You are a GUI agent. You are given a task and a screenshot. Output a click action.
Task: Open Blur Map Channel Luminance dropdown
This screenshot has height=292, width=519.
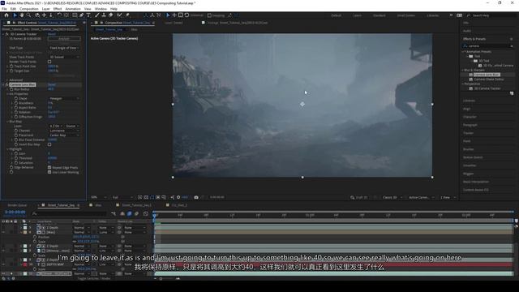pos(64,131)
